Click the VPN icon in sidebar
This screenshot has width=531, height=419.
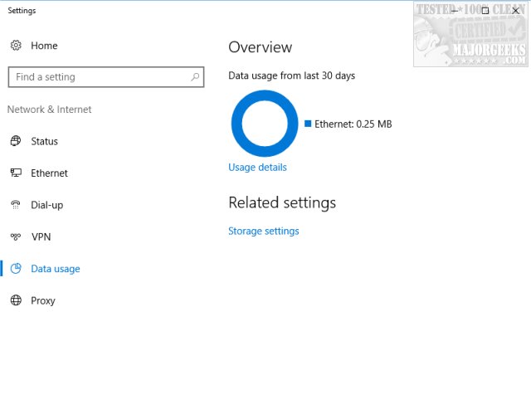tap(16, 237)
